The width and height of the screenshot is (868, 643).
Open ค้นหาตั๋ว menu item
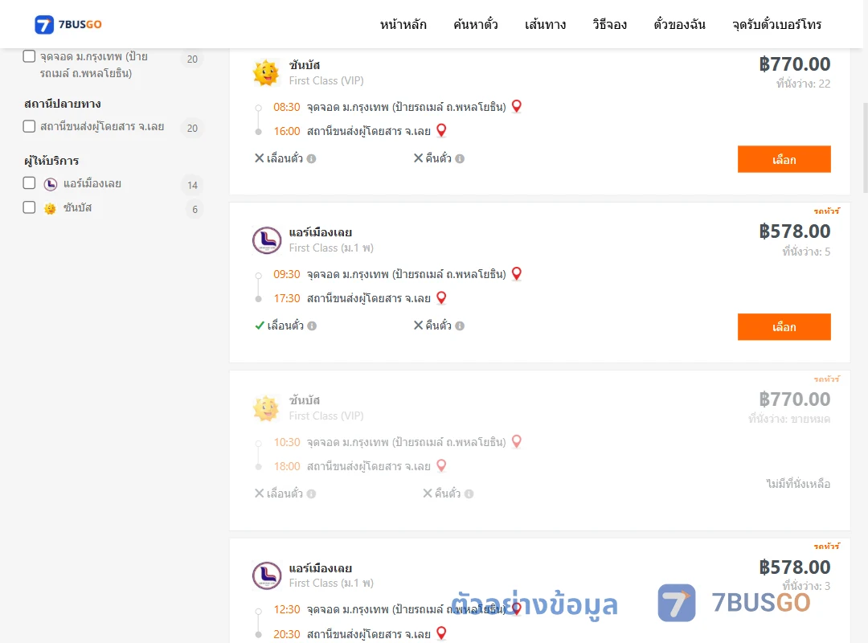click(476, 24)
